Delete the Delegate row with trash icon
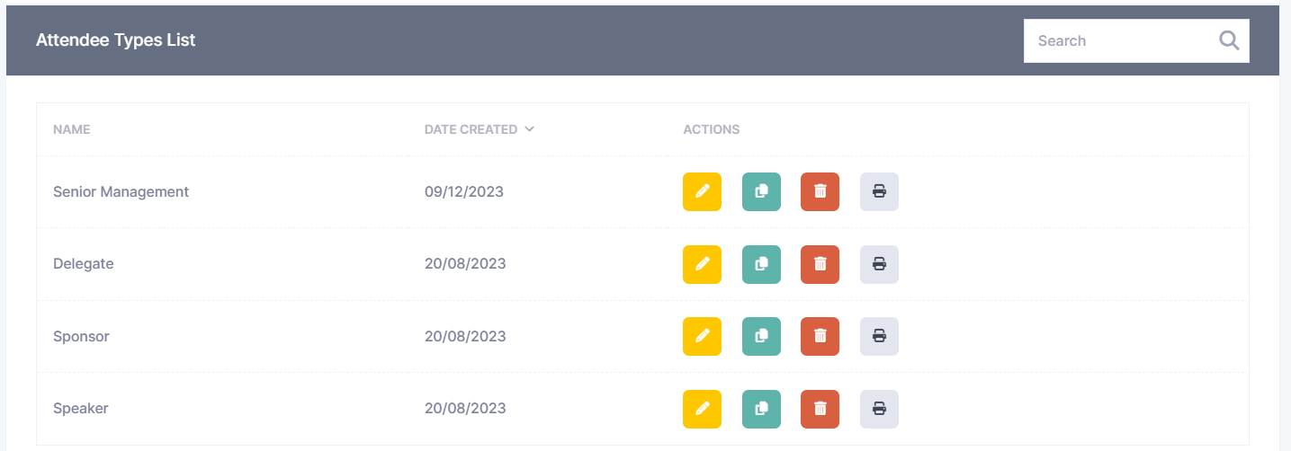The height and width of the screenshot is (451, 1291). point(820,264)
